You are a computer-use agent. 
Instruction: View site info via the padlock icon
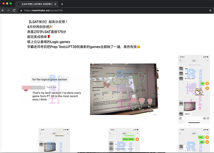tap(21, 10)
